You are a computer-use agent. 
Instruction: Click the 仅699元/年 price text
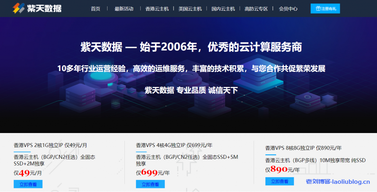pos(153,173)
